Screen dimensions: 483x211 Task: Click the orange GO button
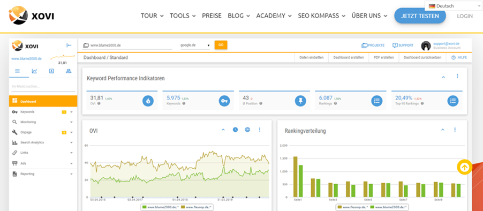[x=221, y=44]
